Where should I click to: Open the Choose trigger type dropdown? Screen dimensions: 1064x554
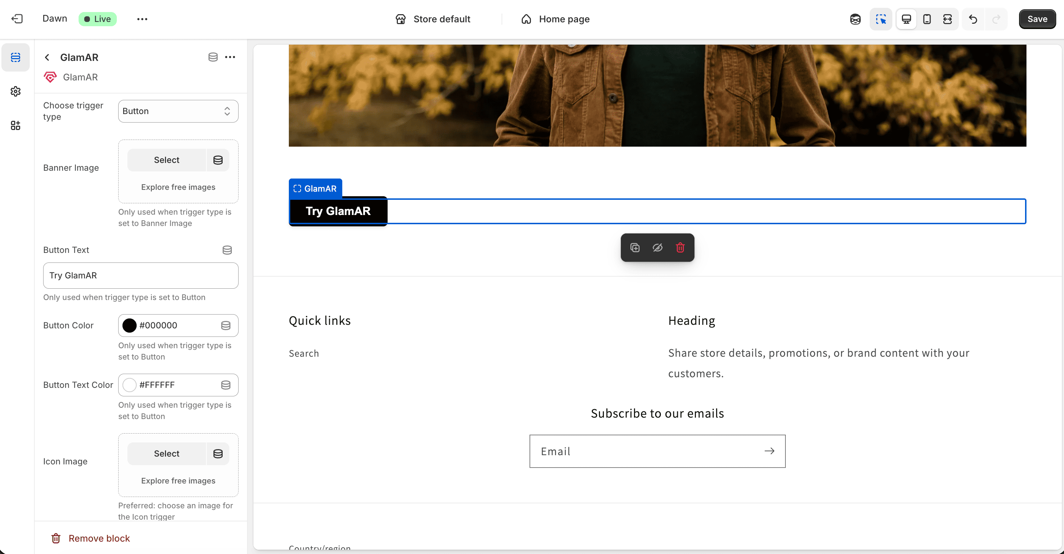pyautogui.click(x=178, y=111)
